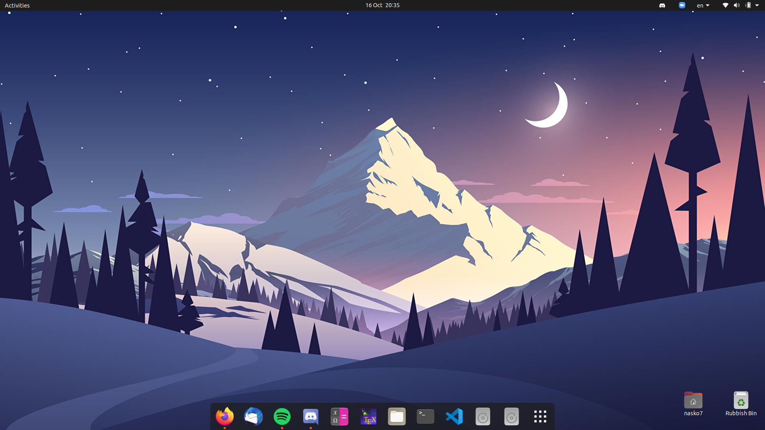Open the TeX editor from the dock
This screenshot has width=765, height=430.
pyautogui.click(x=368, y=416)
